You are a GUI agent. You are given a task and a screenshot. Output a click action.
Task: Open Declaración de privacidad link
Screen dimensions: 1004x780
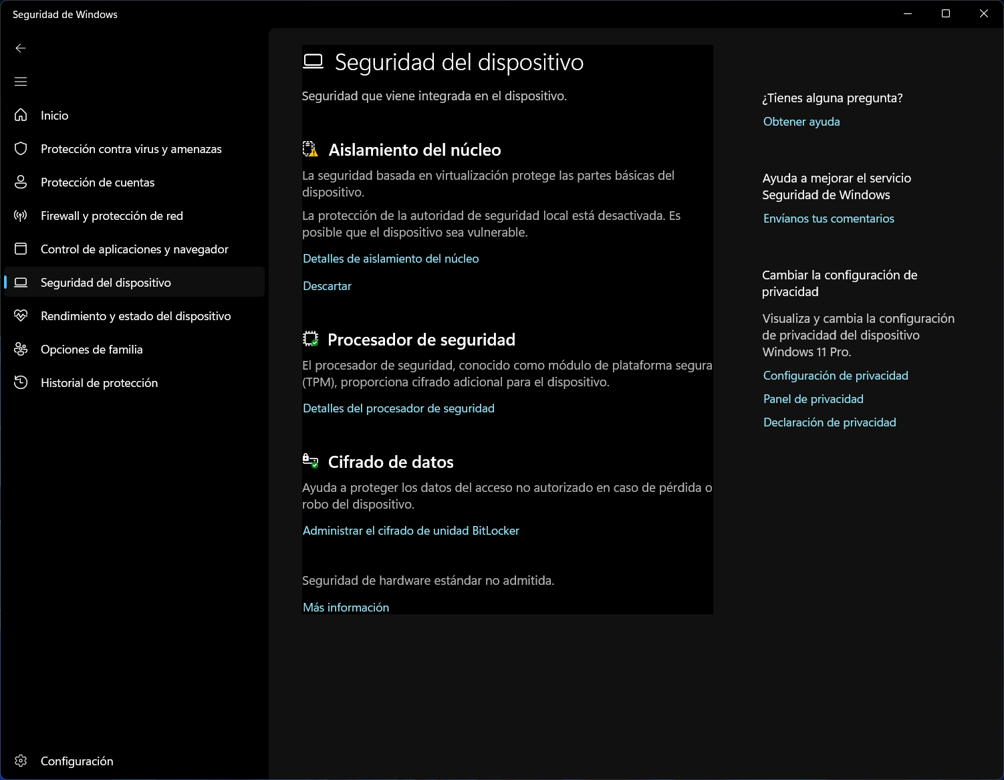click(830, 422)
